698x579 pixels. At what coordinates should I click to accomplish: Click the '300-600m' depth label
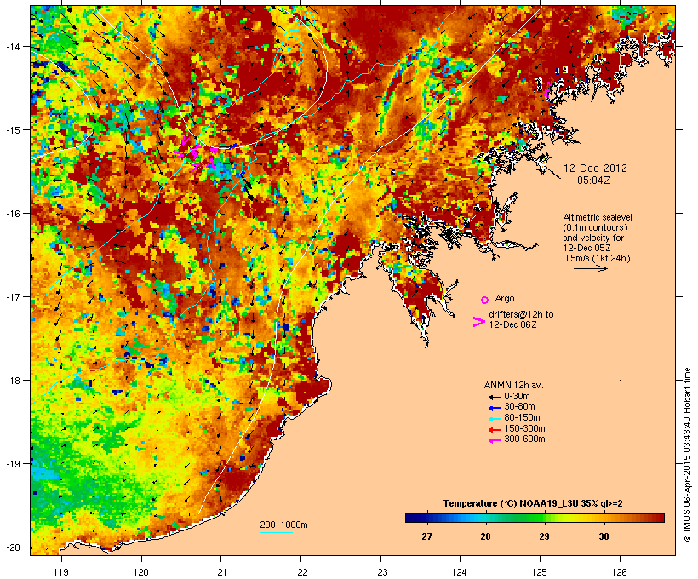coord(524,439)
